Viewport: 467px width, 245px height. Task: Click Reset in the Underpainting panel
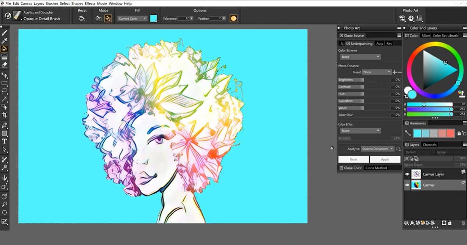pos(353,159)
